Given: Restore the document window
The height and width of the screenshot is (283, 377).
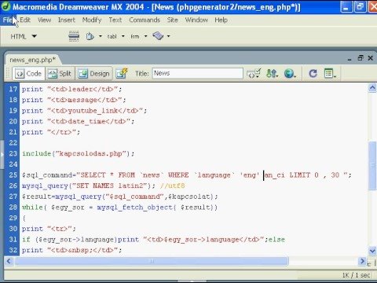Looking at the screenshot, I should [x=361, y=58].
